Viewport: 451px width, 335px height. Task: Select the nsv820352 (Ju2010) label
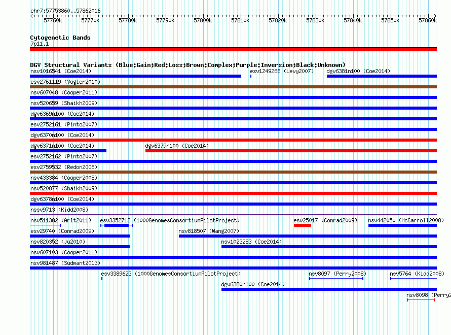click(x=58, y=242)
